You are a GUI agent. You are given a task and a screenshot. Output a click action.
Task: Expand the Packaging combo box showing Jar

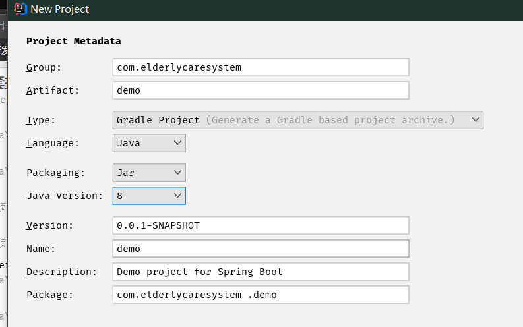[149, 173]
